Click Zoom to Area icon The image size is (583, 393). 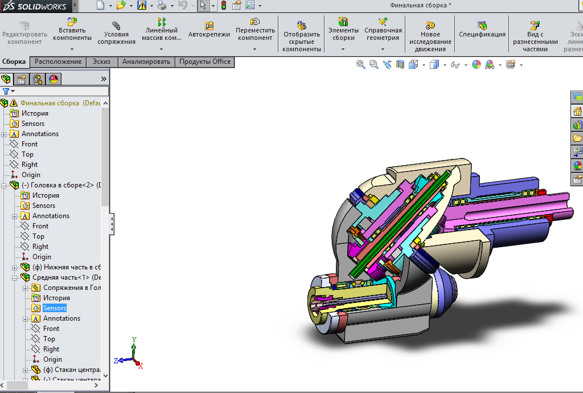tap(373, 64)
